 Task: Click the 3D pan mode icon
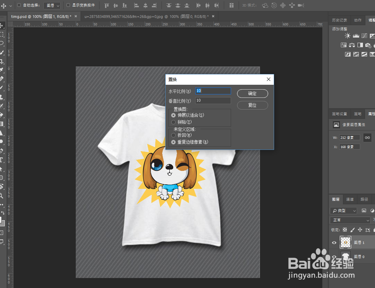(283, 5)
